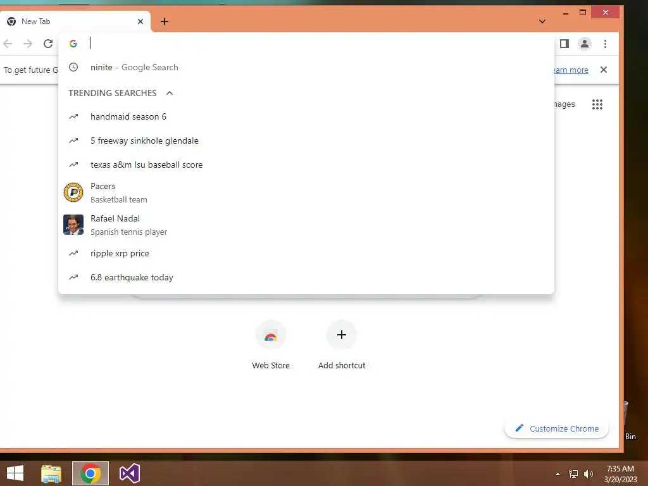This screenshot has width=648, height=486.
Task: Select the Rafael Nadal suggestion
Action: 306,225
